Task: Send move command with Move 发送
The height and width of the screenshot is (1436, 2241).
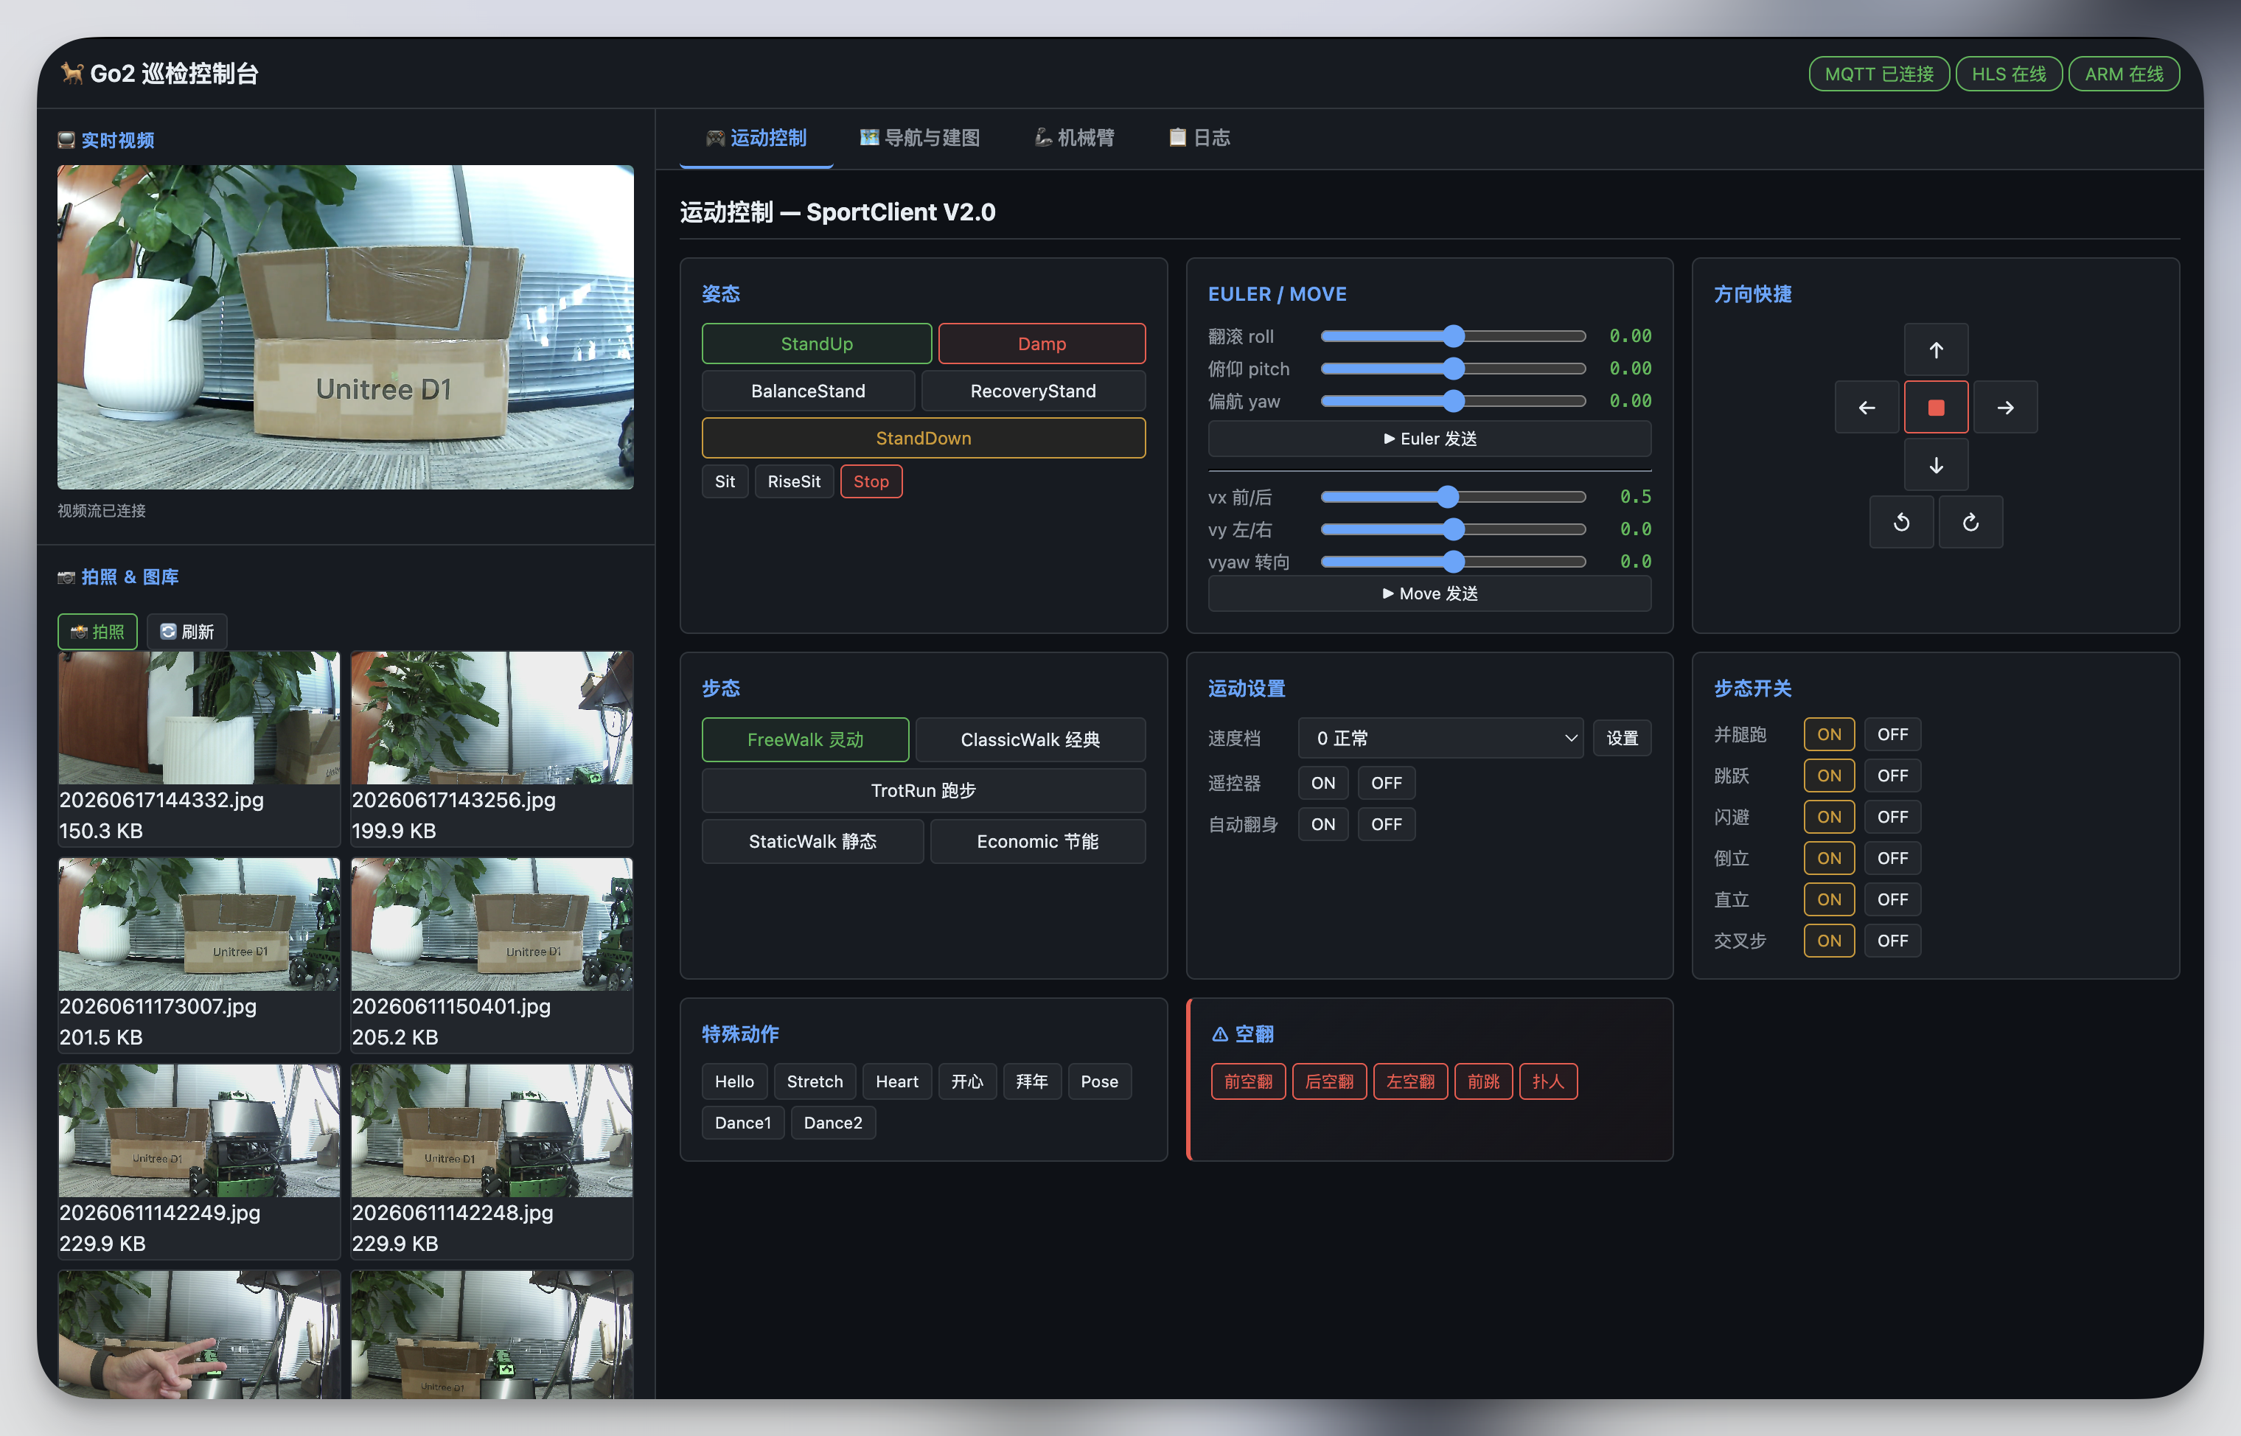Action: tap(1429, 594)
